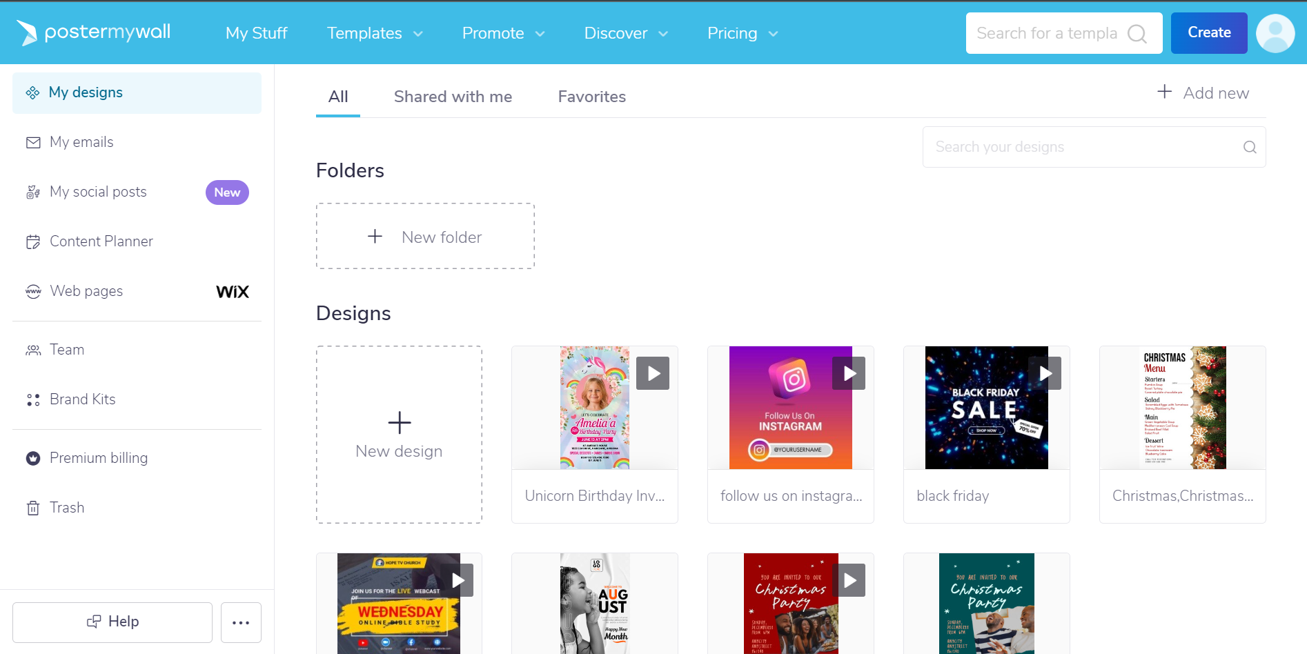This screenshot has height=654, width=1307.
Task: Open the Christmas Menu design thumbnail
Action: click(1182, 408)
